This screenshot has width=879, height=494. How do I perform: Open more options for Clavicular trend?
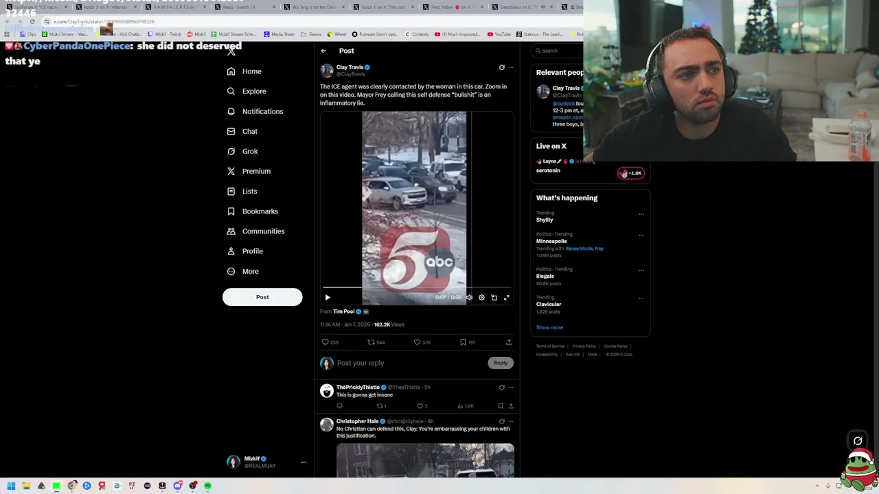tap(641, 298)
